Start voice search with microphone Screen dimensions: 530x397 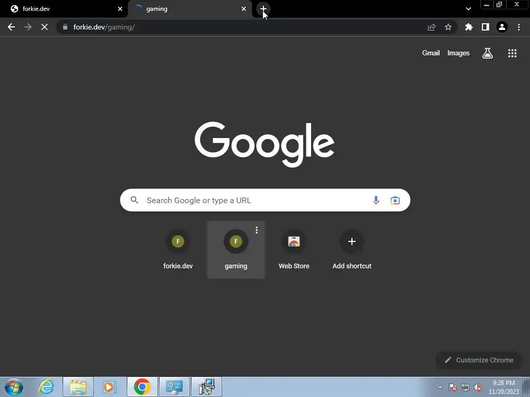click(x=376, y=200)
